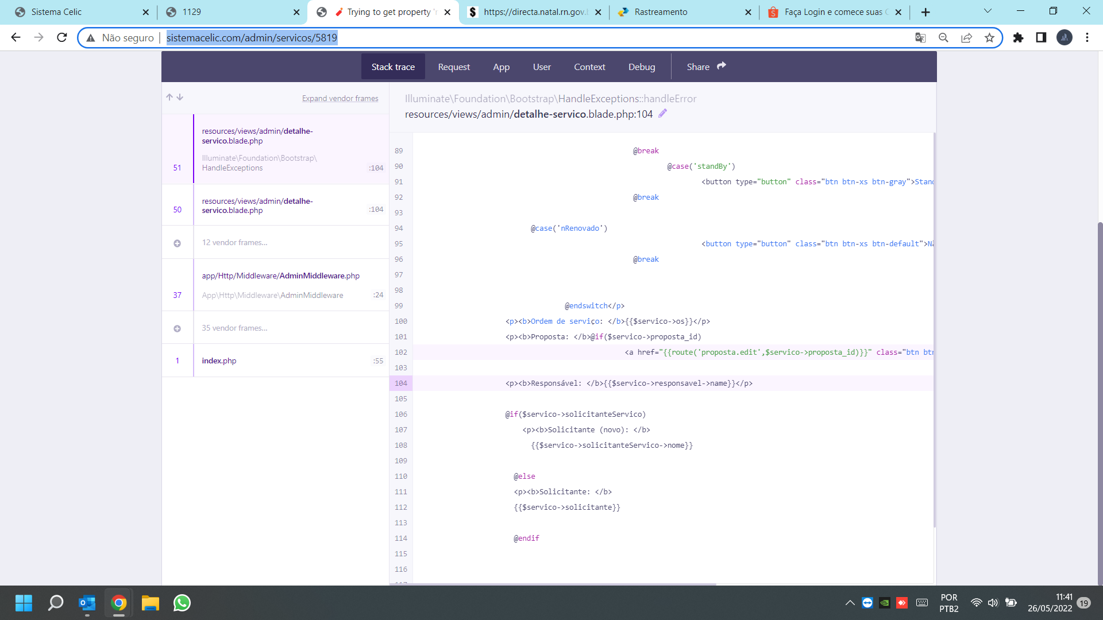Open the browser extensions puzzle icon
1103x620 pixels.
(1018, 37)
